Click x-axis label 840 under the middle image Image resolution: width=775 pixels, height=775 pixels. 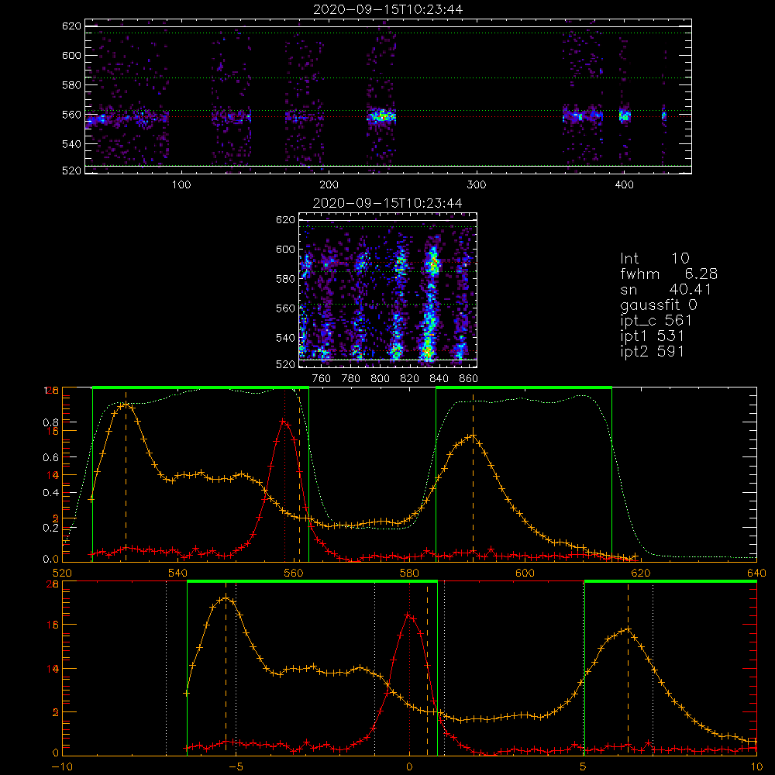pos(439,379)
